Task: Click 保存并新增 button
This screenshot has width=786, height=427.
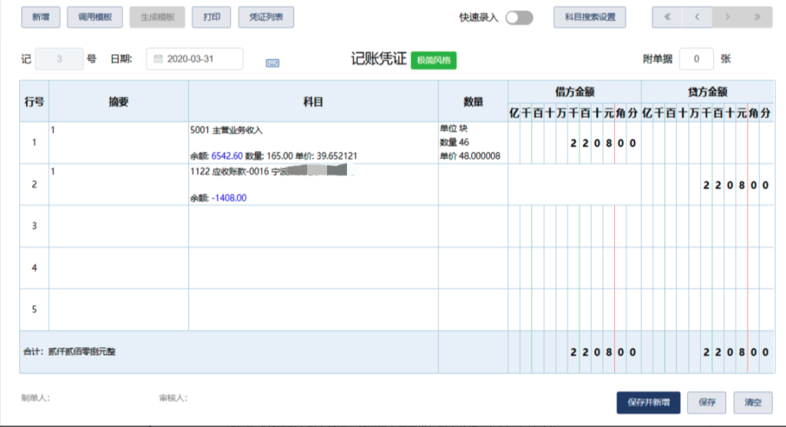Action: click(x=648, y=402)
